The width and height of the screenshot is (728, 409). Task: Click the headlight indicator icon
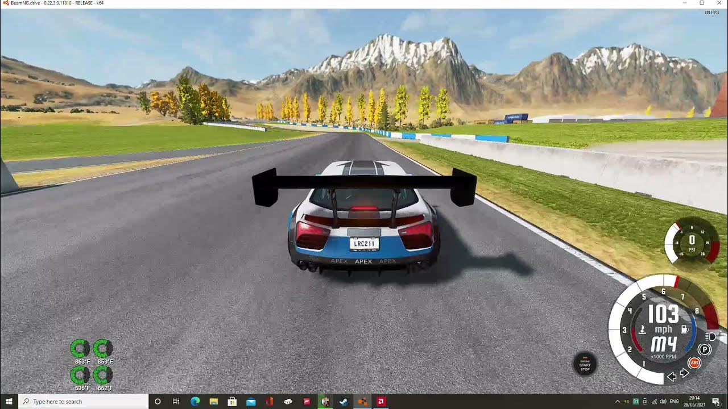click(x=710, y=336)
